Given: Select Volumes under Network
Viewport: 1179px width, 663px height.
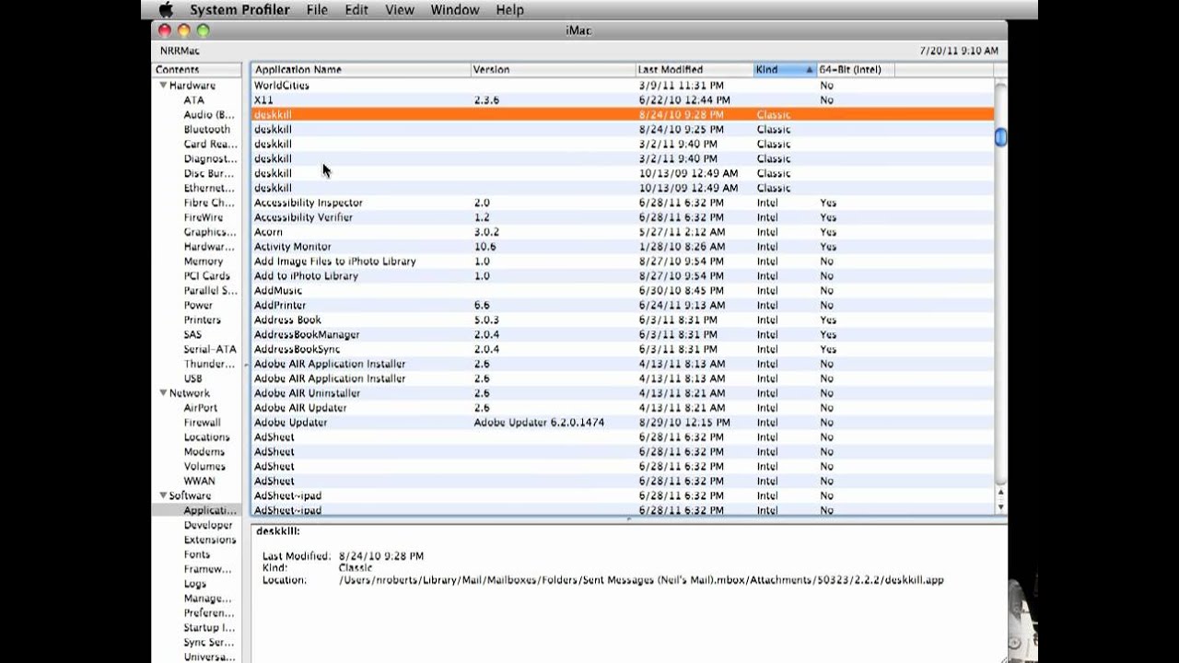Looking at the screenshot, I should tap(204, 466).
